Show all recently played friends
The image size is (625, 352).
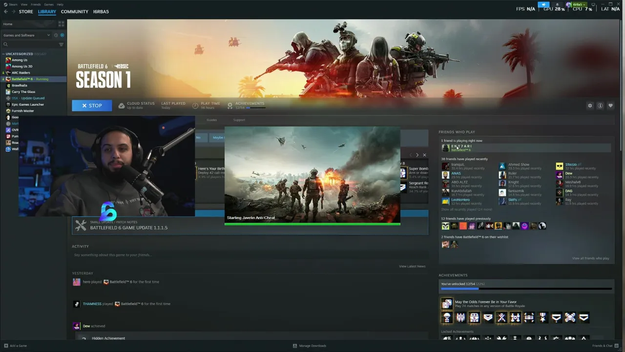466,209
